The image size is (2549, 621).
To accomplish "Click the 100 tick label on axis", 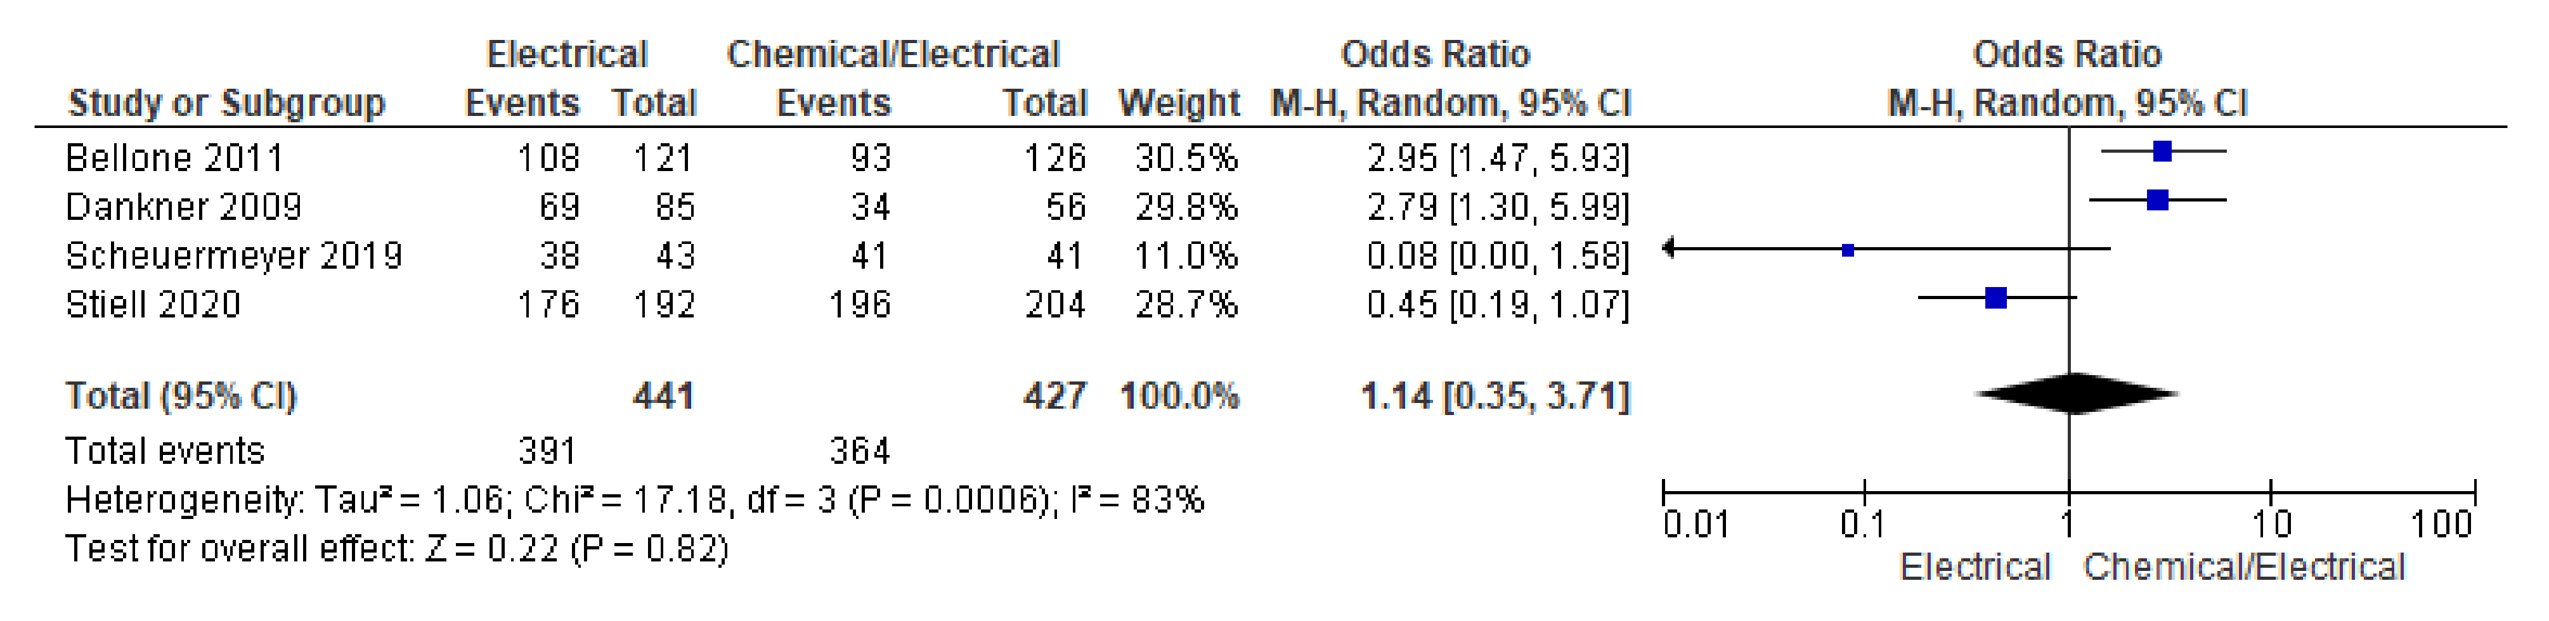I will [x=2441, y=524].
